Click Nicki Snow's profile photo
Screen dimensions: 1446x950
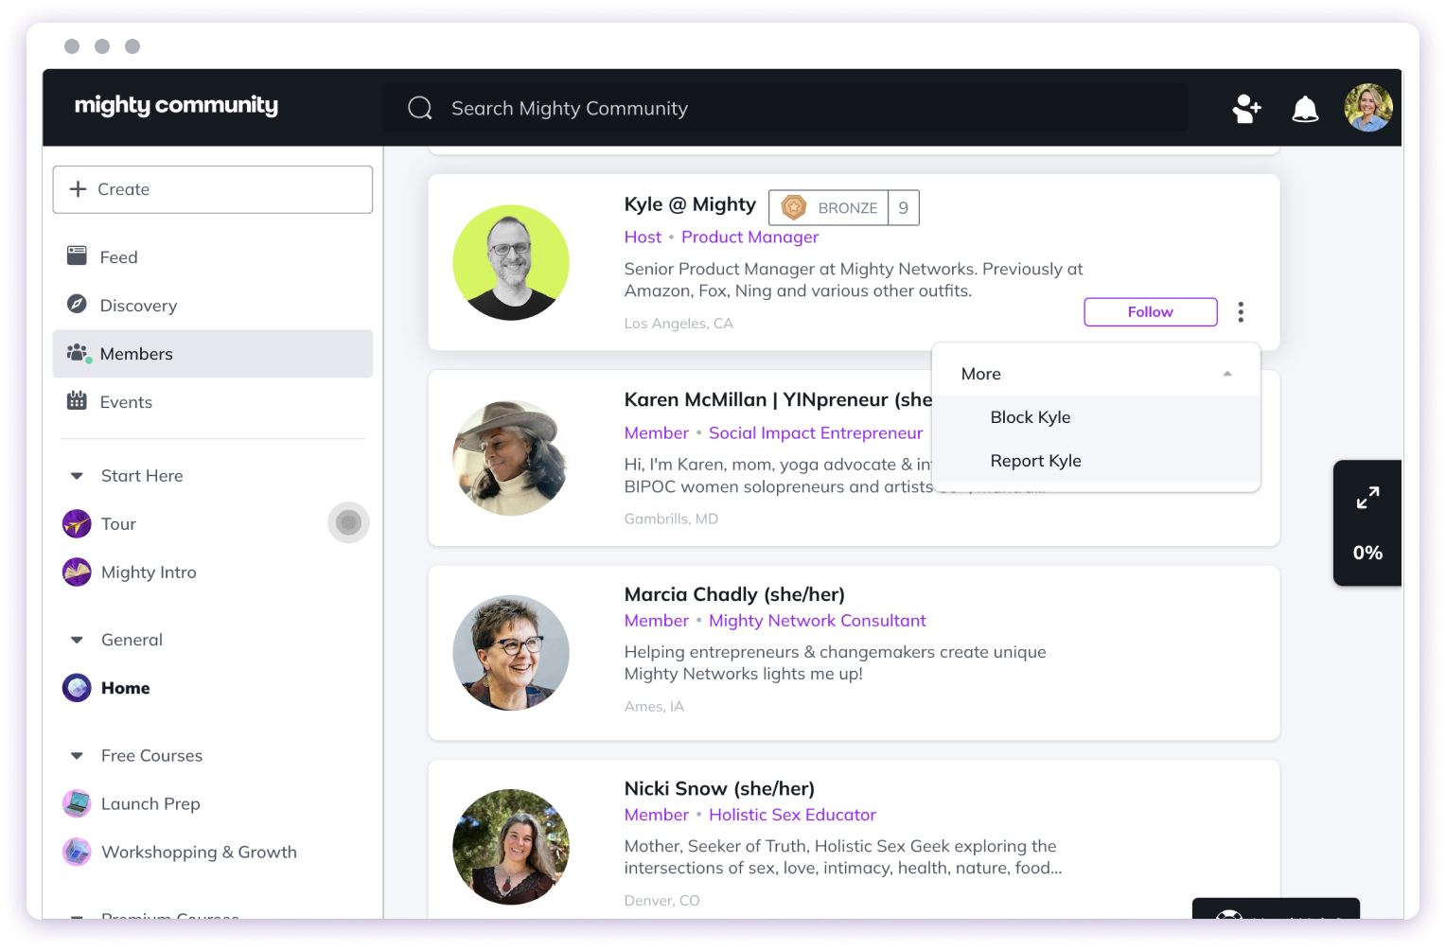pos(511,847)
